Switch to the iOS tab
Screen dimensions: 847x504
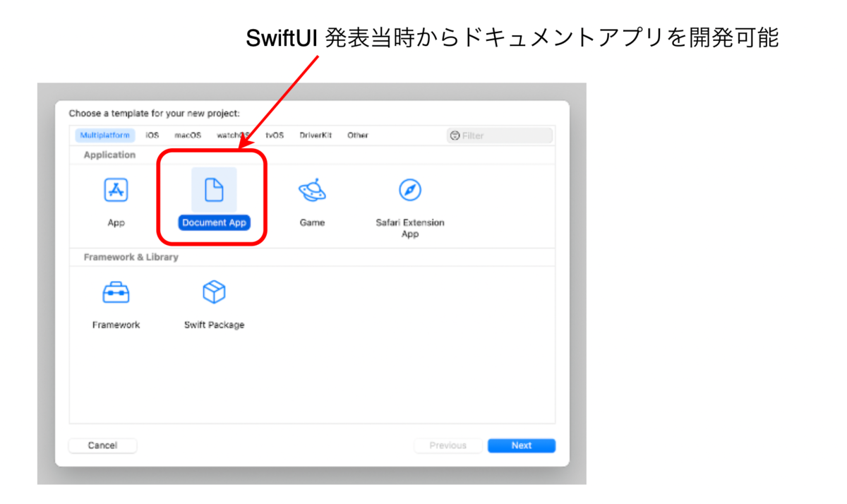tap(152, 136)
